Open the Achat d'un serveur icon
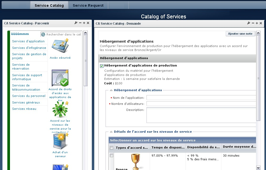Screen dimensions: 266x170 (60, 141)
